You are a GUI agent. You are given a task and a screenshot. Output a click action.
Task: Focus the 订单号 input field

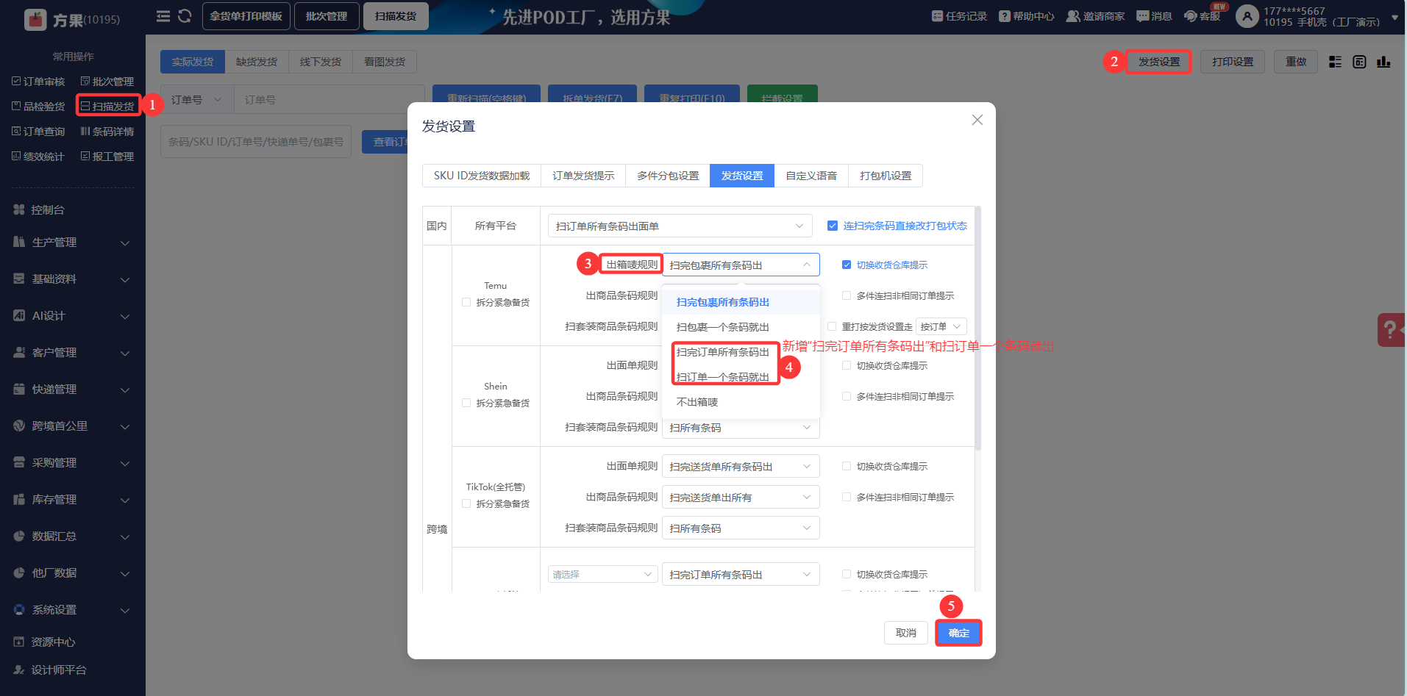click(329, 100)
